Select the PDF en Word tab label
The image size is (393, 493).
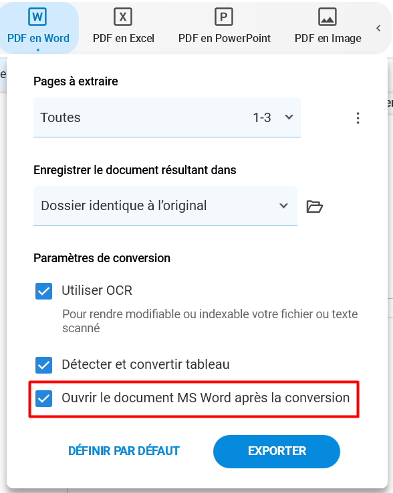[38, 38]
